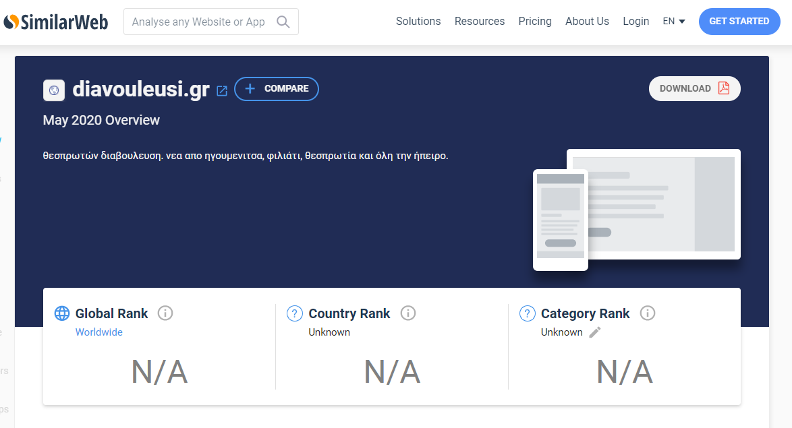Click the Login link

[636, 21]
